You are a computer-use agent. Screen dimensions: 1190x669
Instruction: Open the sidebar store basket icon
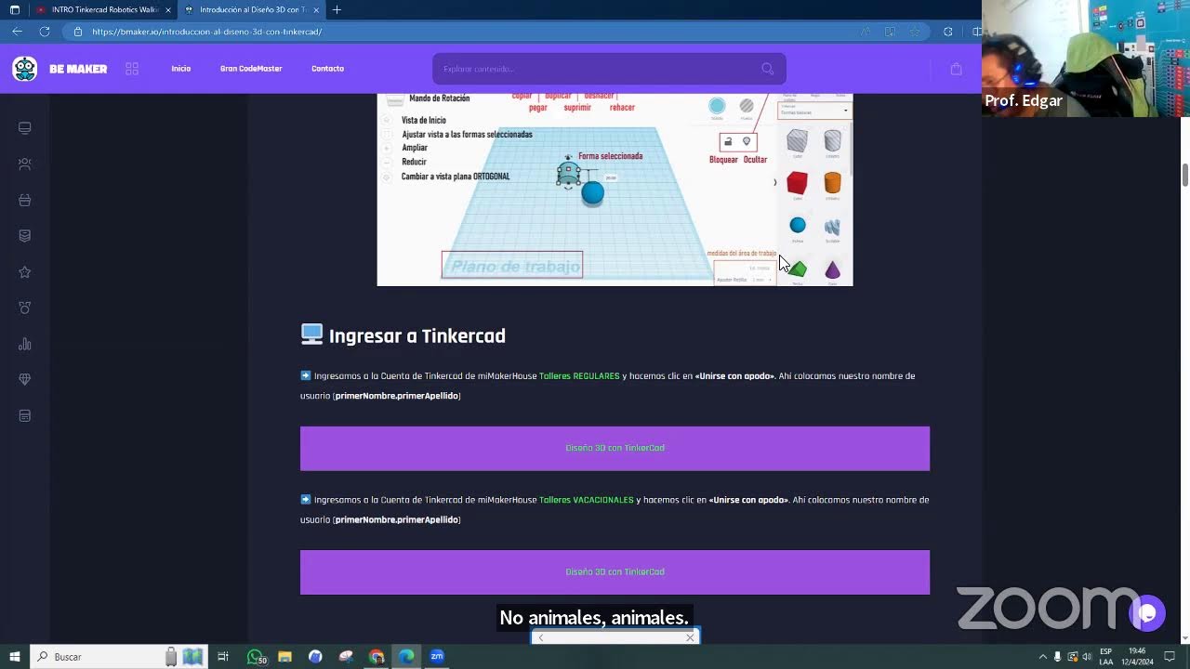tap(25, 200)
